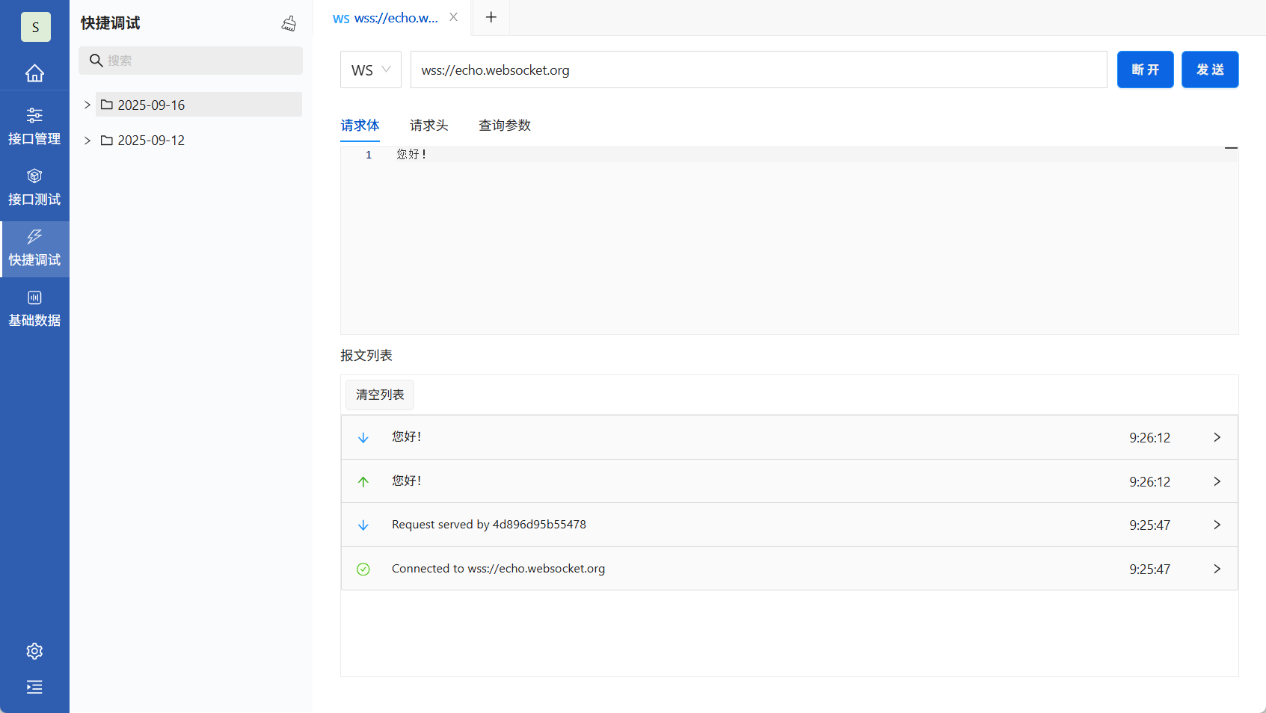
Task: Open the WS protocol dropdown
Action: (x=370, y=70)
